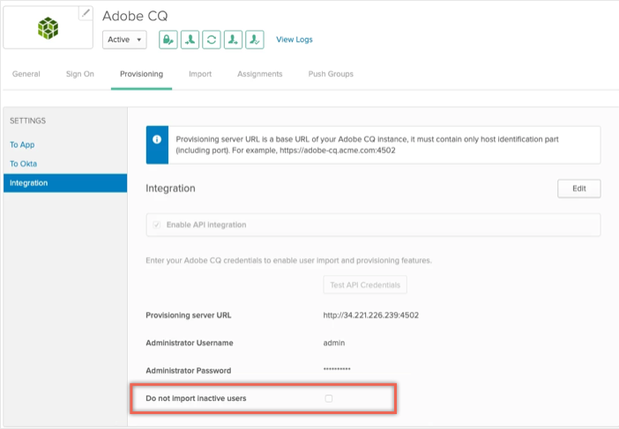Go to the Import tab
Viewport: 619px width, 429px height.
coord(200,74)
